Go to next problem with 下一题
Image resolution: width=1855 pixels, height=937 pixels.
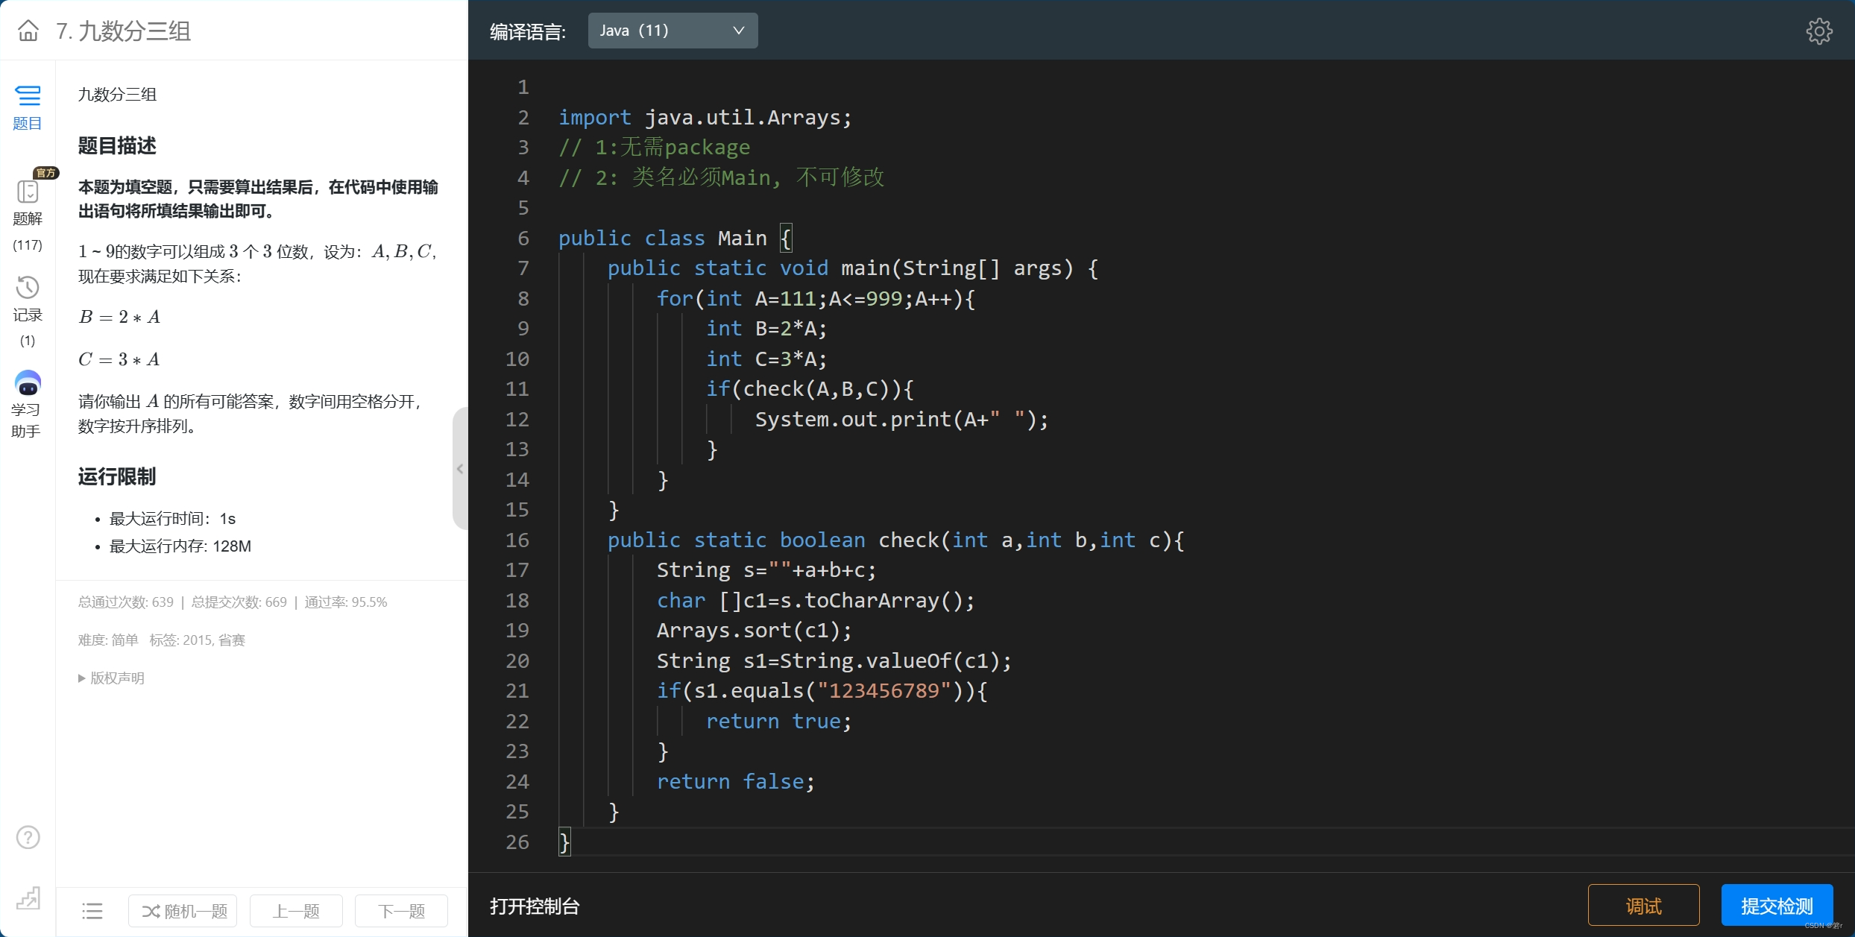(x=401, y=910)
